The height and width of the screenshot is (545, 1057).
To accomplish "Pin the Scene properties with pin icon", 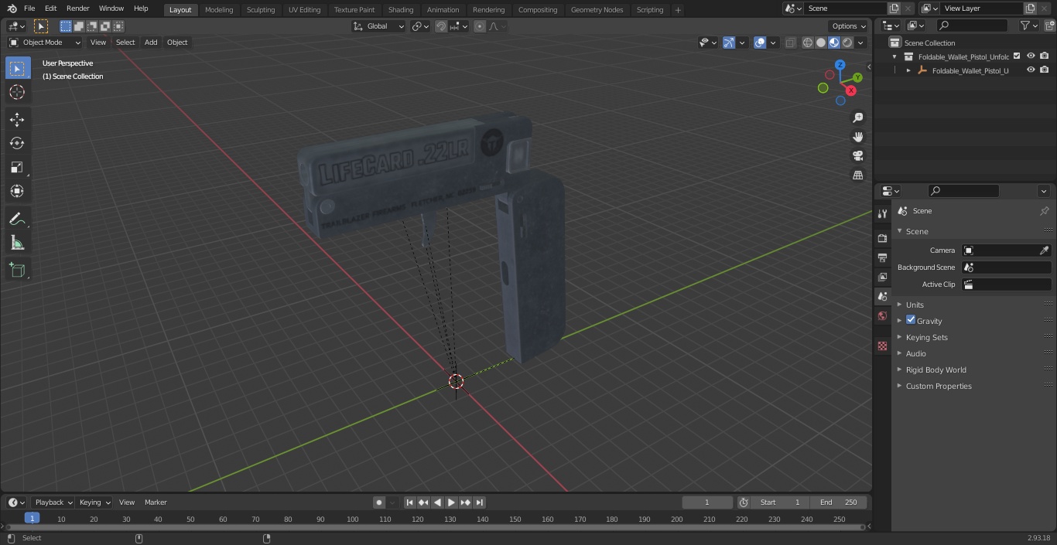I will tap(1044, 211).
